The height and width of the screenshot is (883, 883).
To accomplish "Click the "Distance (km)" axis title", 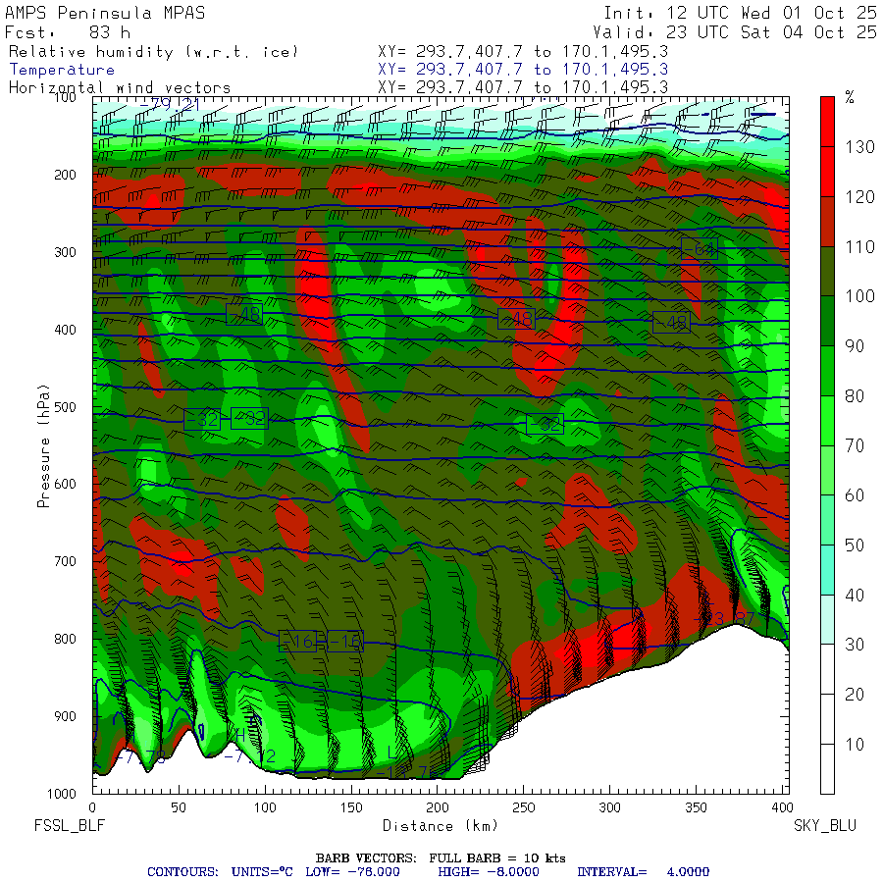I will 441,825.
